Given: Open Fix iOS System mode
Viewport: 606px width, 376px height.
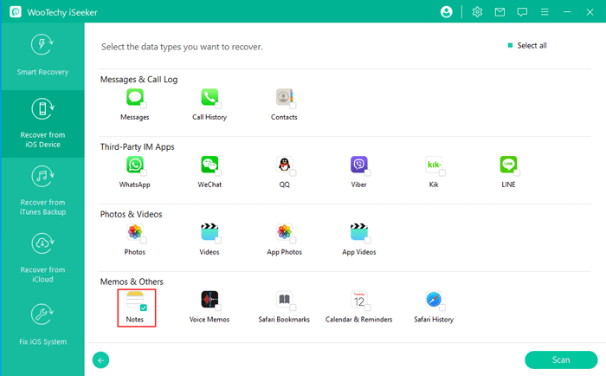Looking at the screenshot, I should [x=42, y=326].
